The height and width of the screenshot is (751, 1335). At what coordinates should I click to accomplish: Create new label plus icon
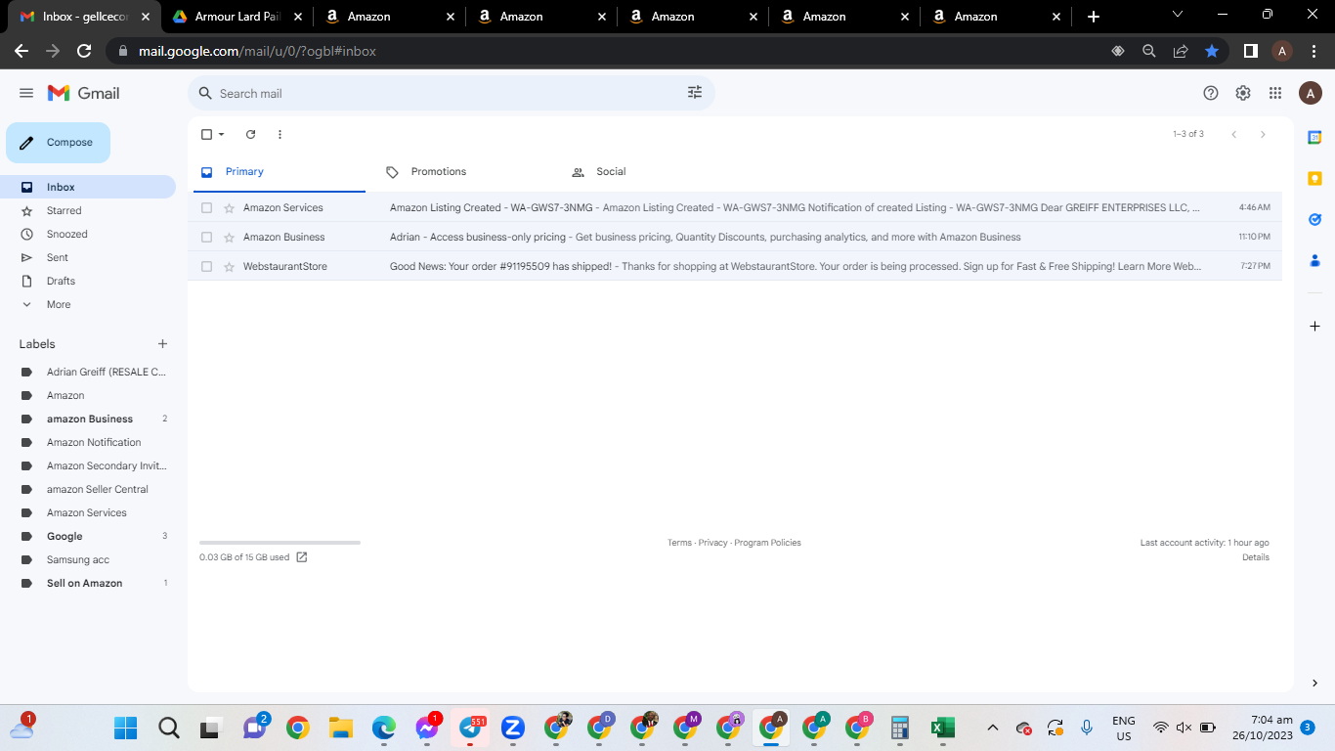(162, 344)
